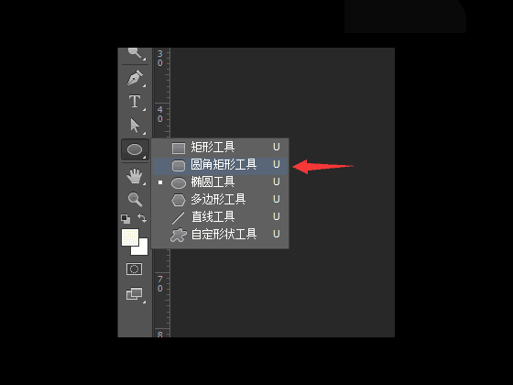Viewport: 513px width, 385px height.
Task: Select the Zoom magnifier tool
Action: click(135, 200)
